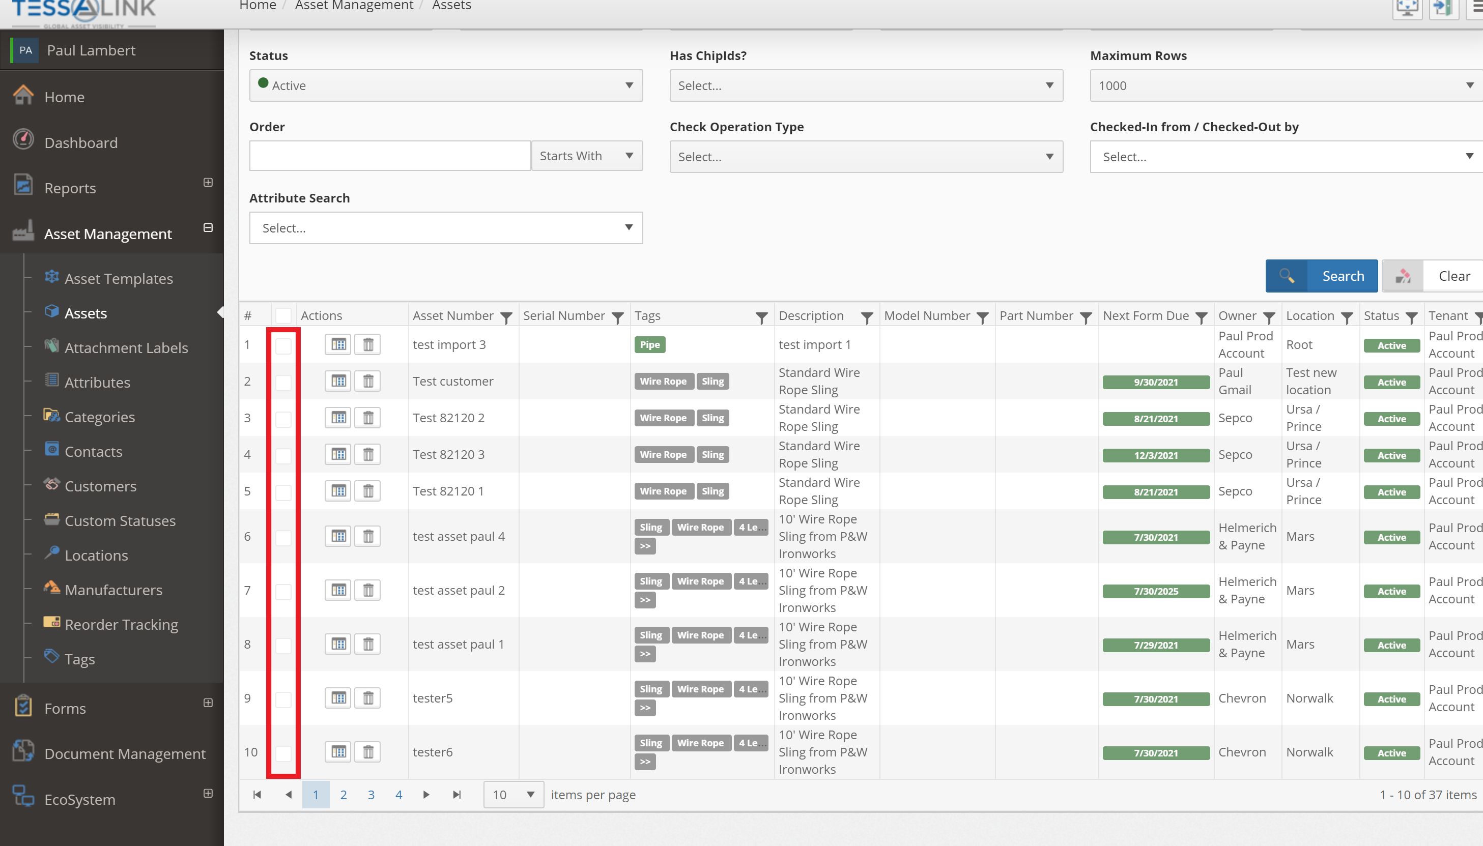Tick checkbox for Test 82120 2
Viewport: 1483px width, 846px height.
[283, 419]
